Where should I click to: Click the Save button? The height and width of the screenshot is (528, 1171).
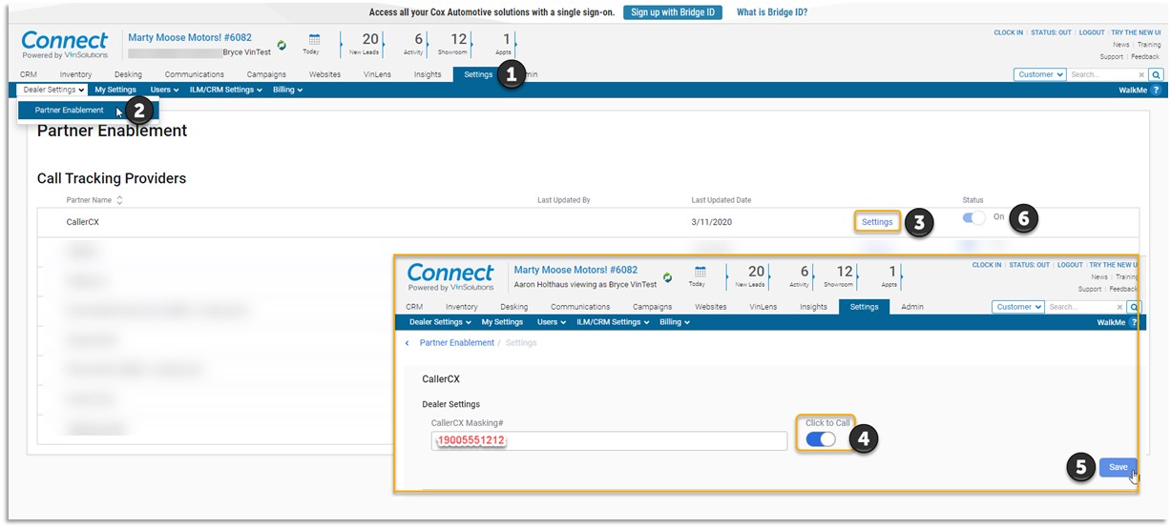tap(1119, 467)
